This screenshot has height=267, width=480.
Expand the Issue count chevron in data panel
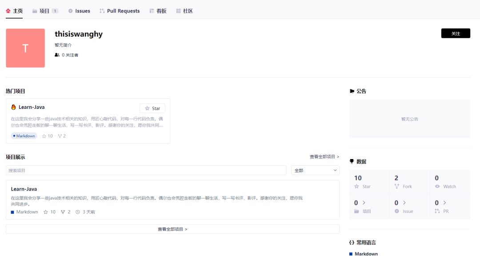click(x=404, y=203)
